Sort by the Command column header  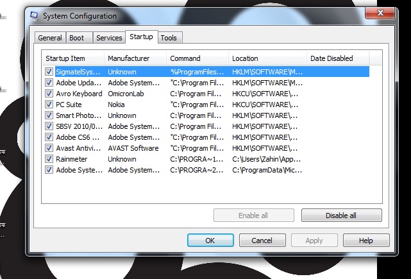197,58
